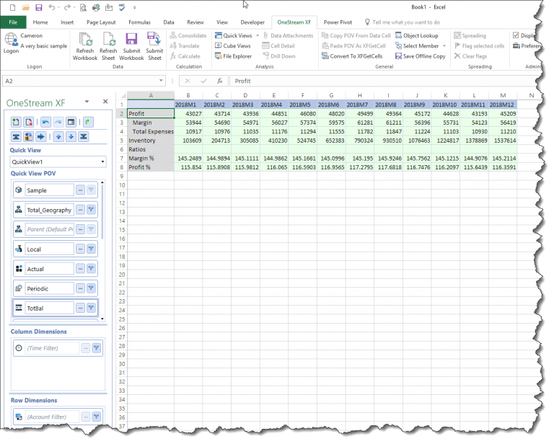
Task: Toggle the filter button beside Total_Geography
Action: click(91, 210)
